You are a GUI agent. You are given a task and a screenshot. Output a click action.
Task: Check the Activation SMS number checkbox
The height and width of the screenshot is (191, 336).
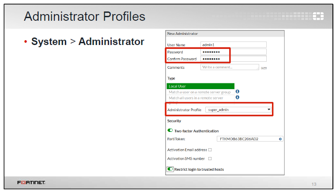point(210,158)
